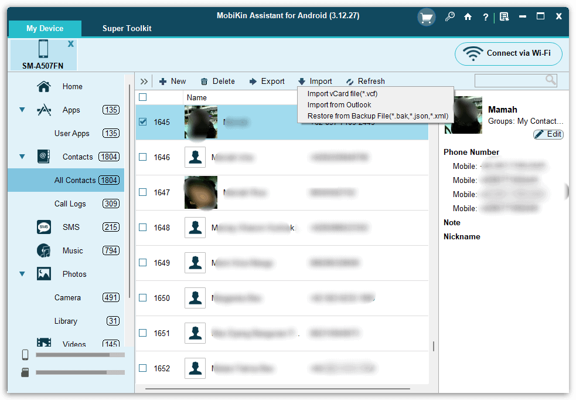Screen dimensions: 576x400
Task: Check the checkbox for contact 1647
Action: [143, 192]
